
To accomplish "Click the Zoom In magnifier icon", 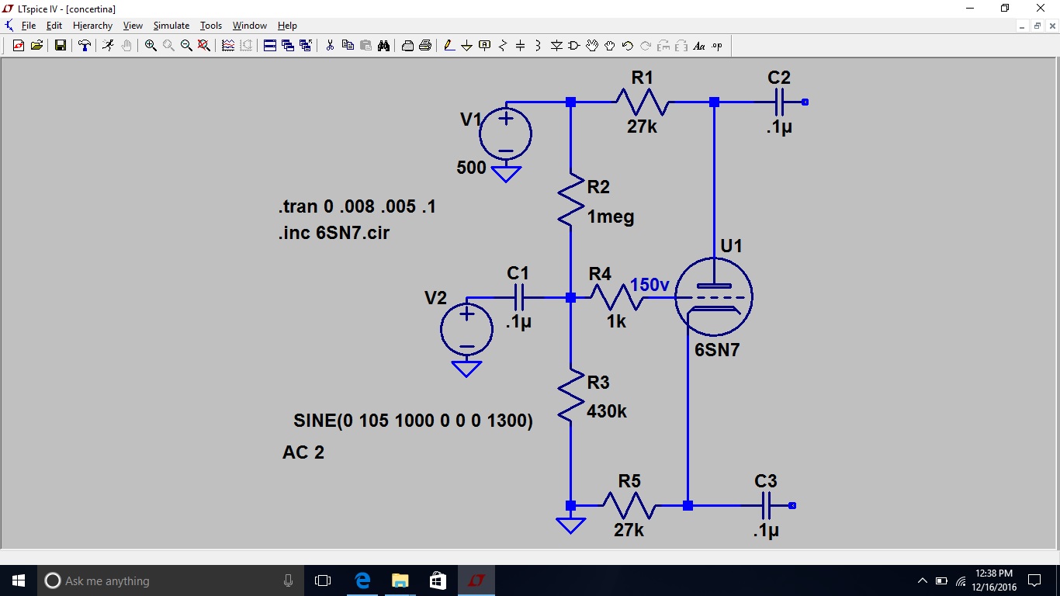I will tap(151, 46).
